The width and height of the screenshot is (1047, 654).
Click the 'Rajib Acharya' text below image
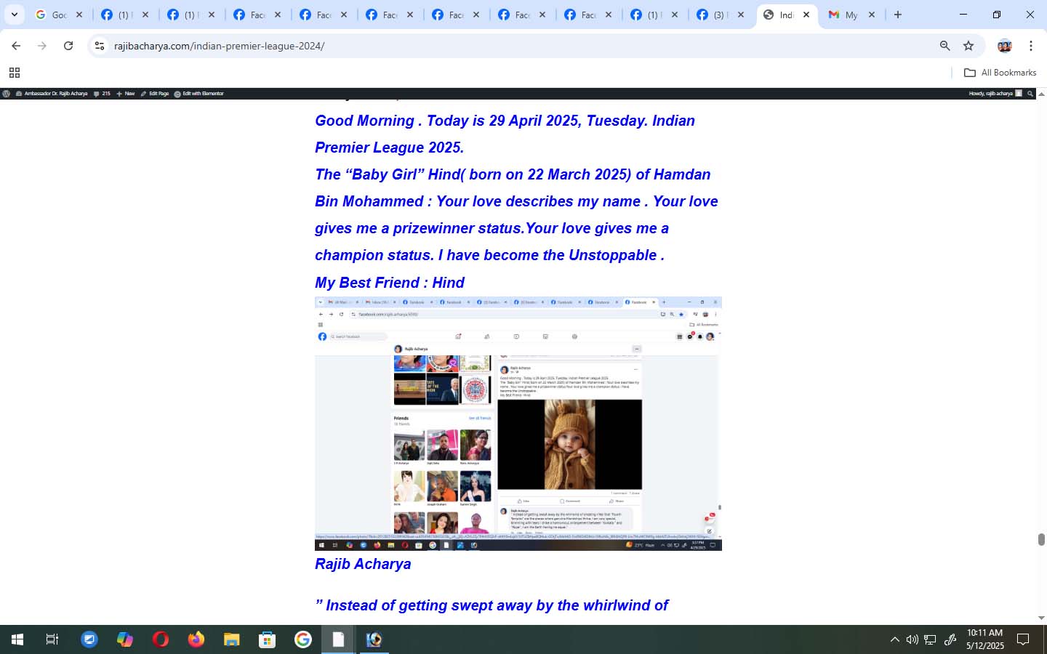click(363, 564)
